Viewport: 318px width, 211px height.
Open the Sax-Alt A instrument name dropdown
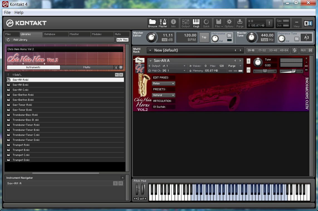point(150,61)
